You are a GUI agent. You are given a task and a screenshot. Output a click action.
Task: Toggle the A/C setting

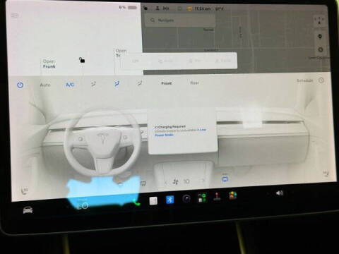(70, 85)
